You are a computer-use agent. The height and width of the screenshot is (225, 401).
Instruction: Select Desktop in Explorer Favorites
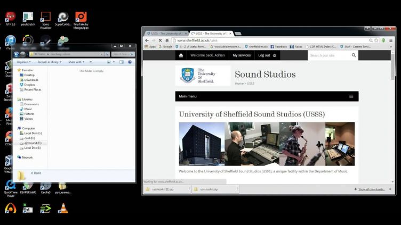point(27,75)
